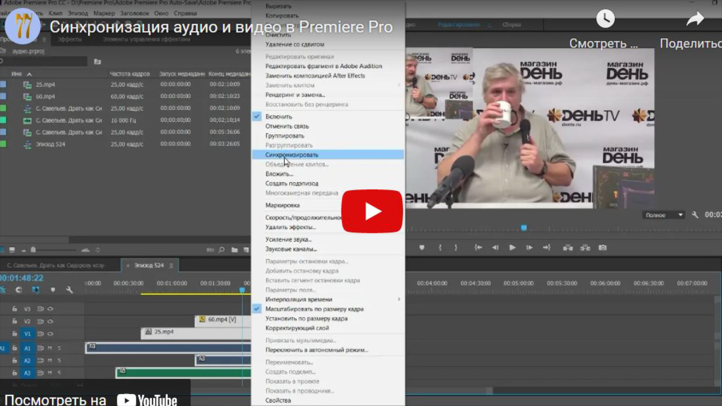Toggle visibility eye for track V1
The height and width of the screenshot is (406, 722).
click(50, 334)
